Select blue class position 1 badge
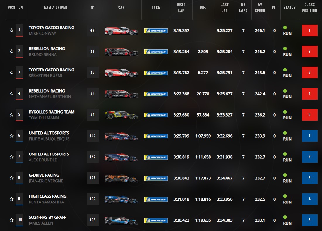 [310, 136]
